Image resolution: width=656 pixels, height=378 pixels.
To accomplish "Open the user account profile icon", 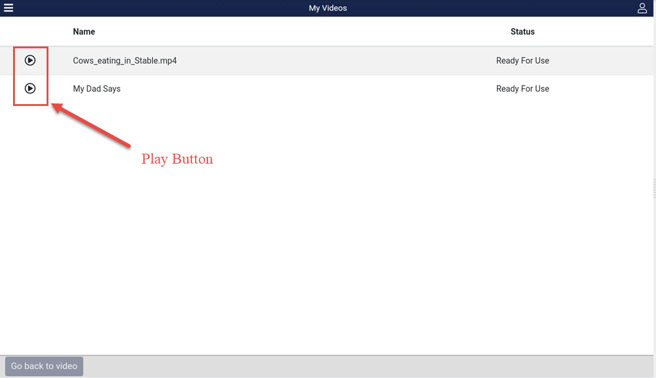I will (642, 8).
